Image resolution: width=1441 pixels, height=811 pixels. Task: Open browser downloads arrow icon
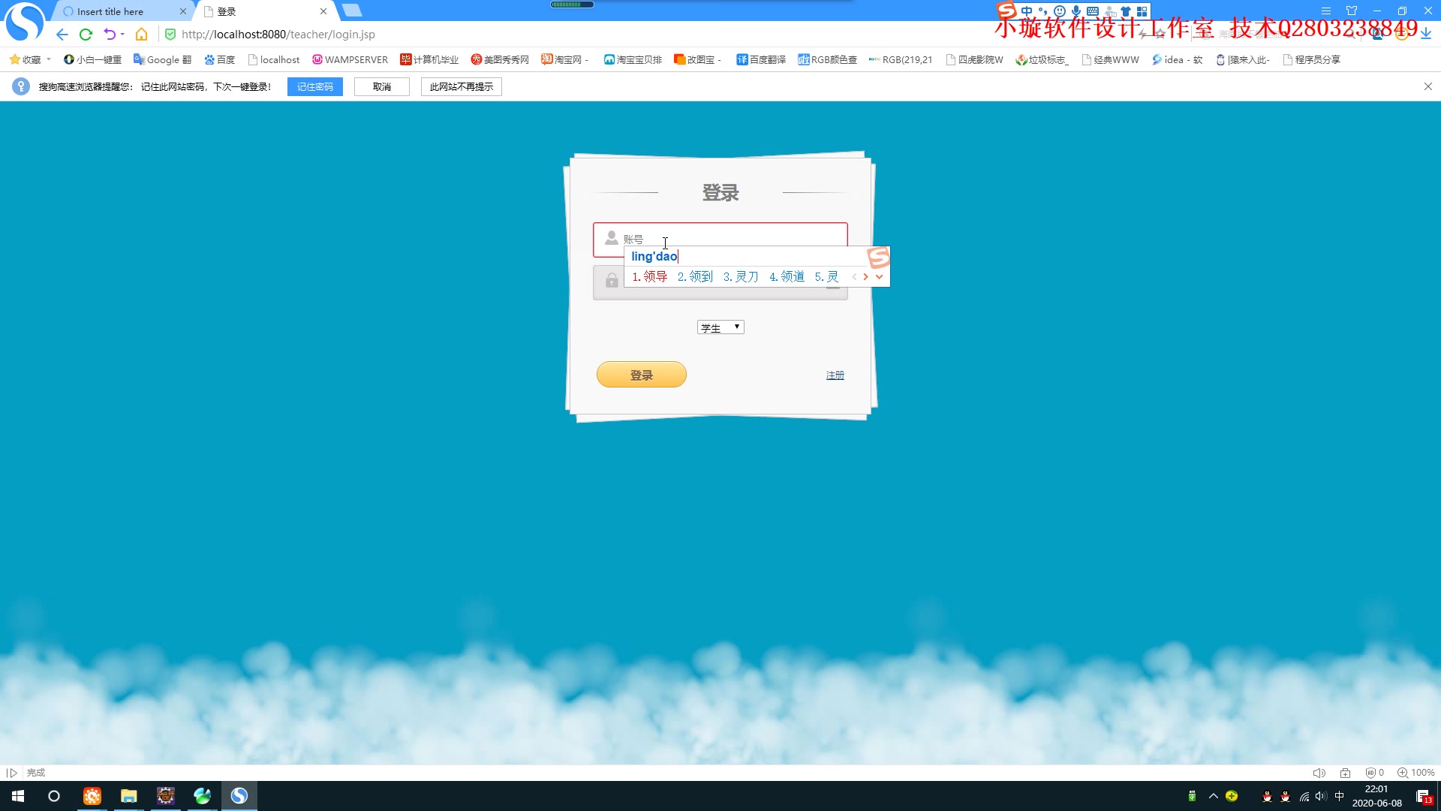tap(1426, 34)
